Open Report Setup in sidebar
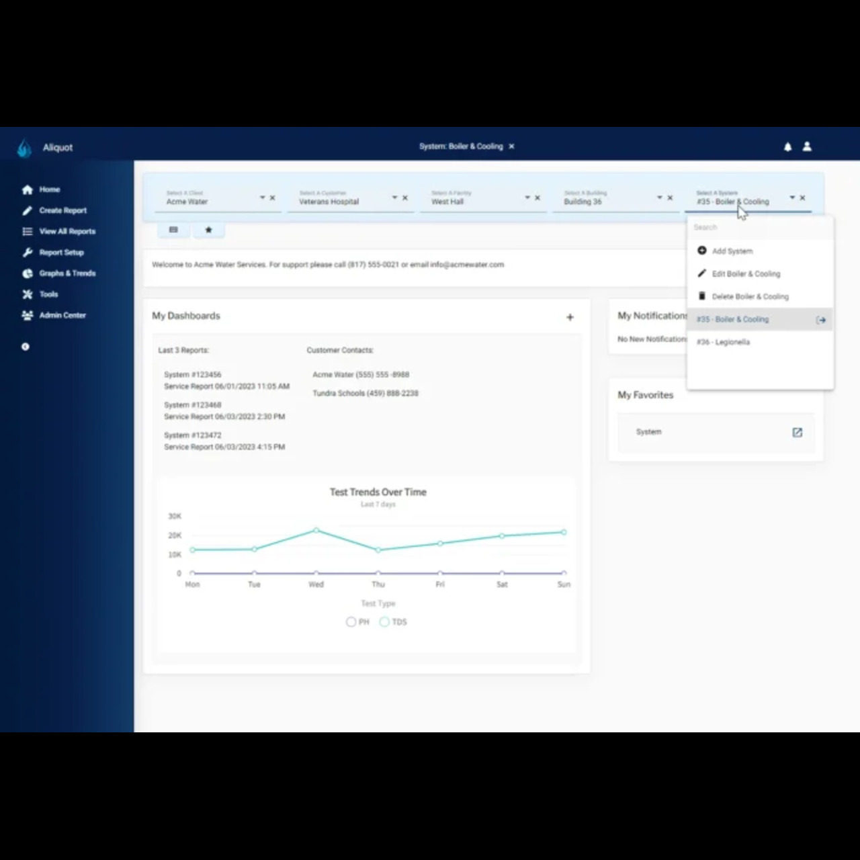 coord(62,253)
